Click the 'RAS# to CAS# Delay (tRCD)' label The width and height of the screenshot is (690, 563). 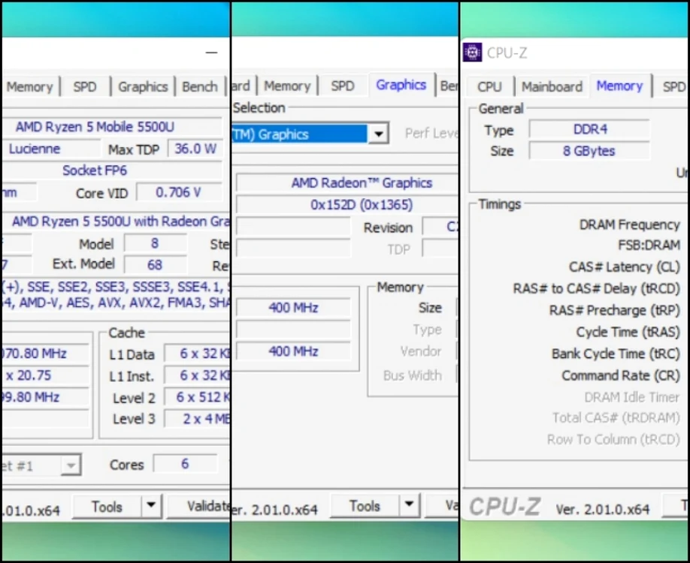pos(597,289)
